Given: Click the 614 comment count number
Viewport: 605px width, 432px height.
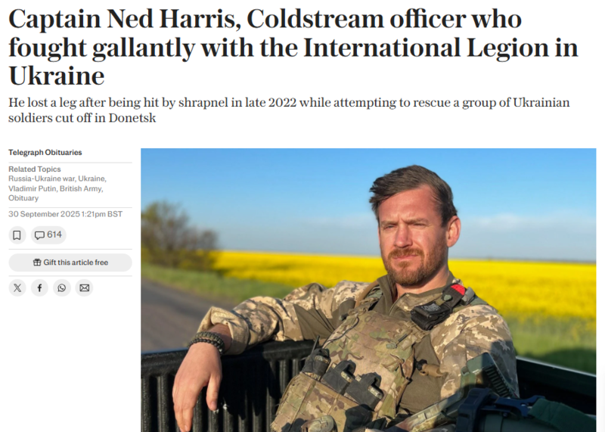Looking at the screenshot, I should pos(54,235).
